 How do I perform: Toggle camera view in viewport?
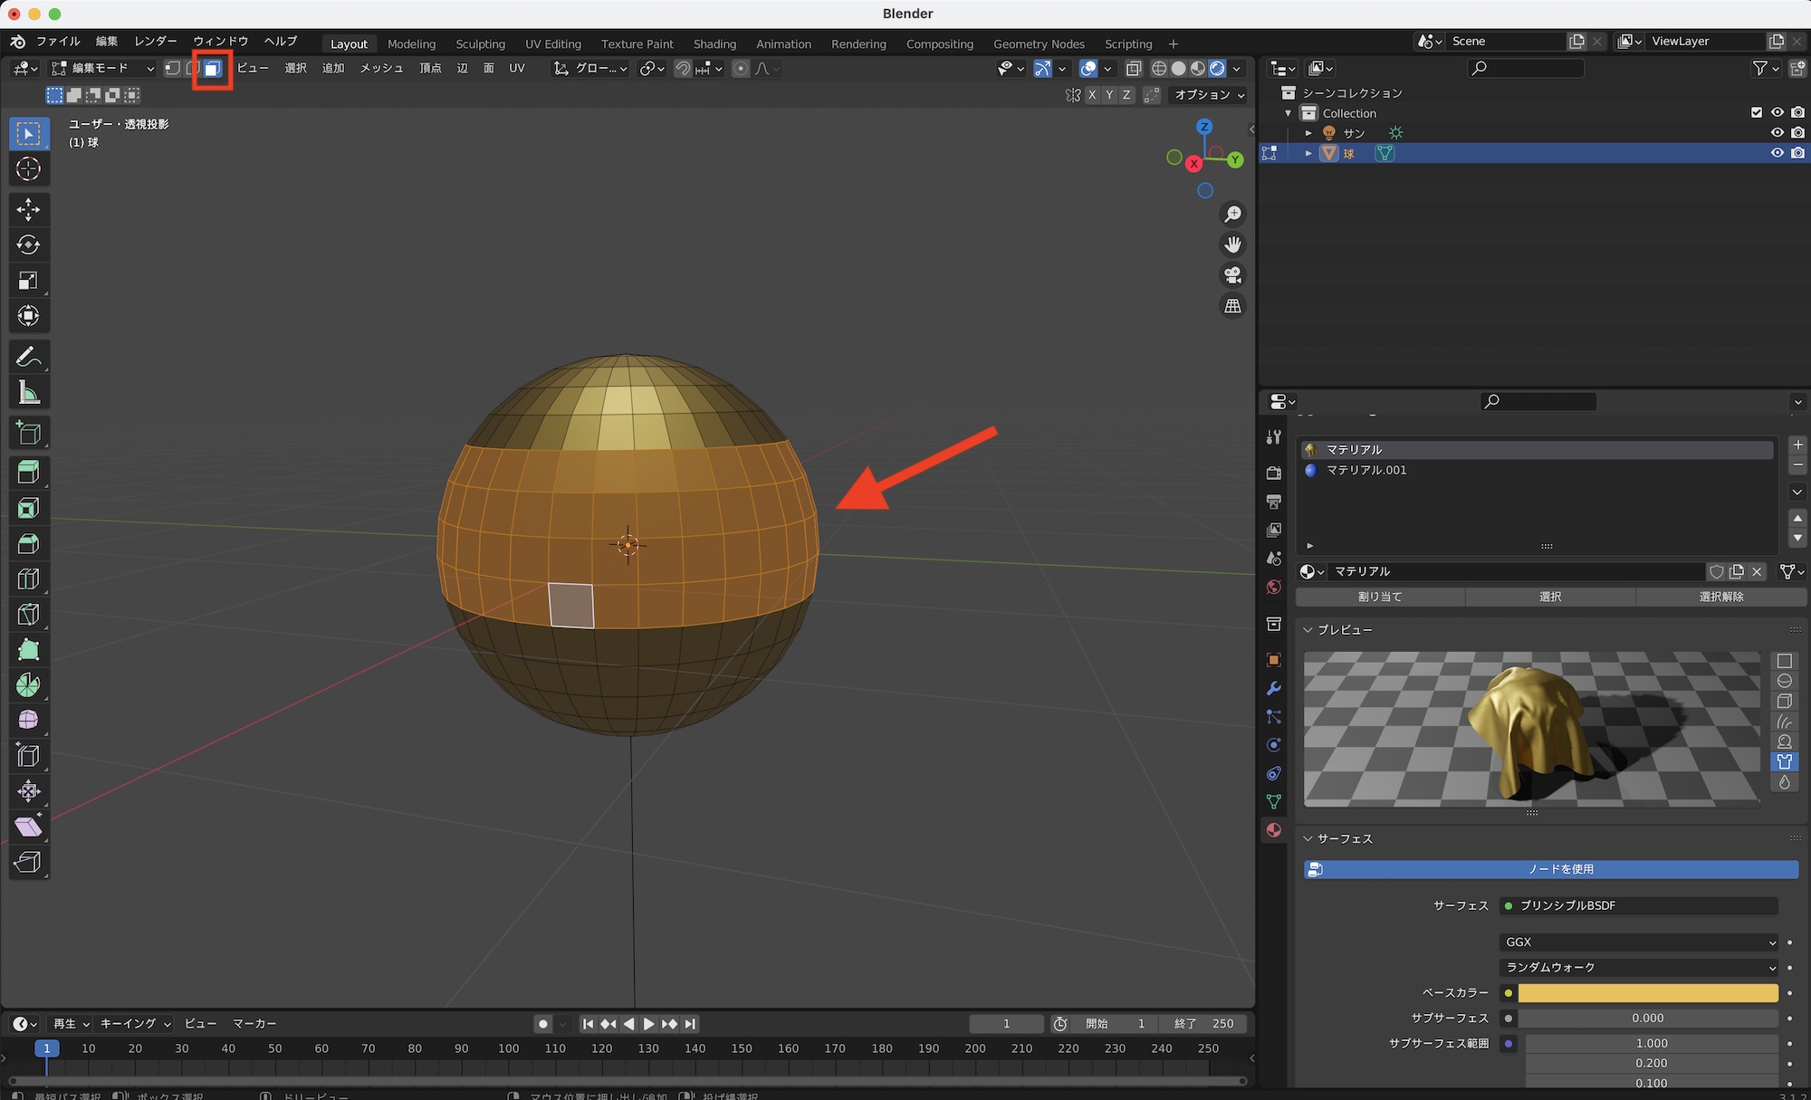point(1232,275)
